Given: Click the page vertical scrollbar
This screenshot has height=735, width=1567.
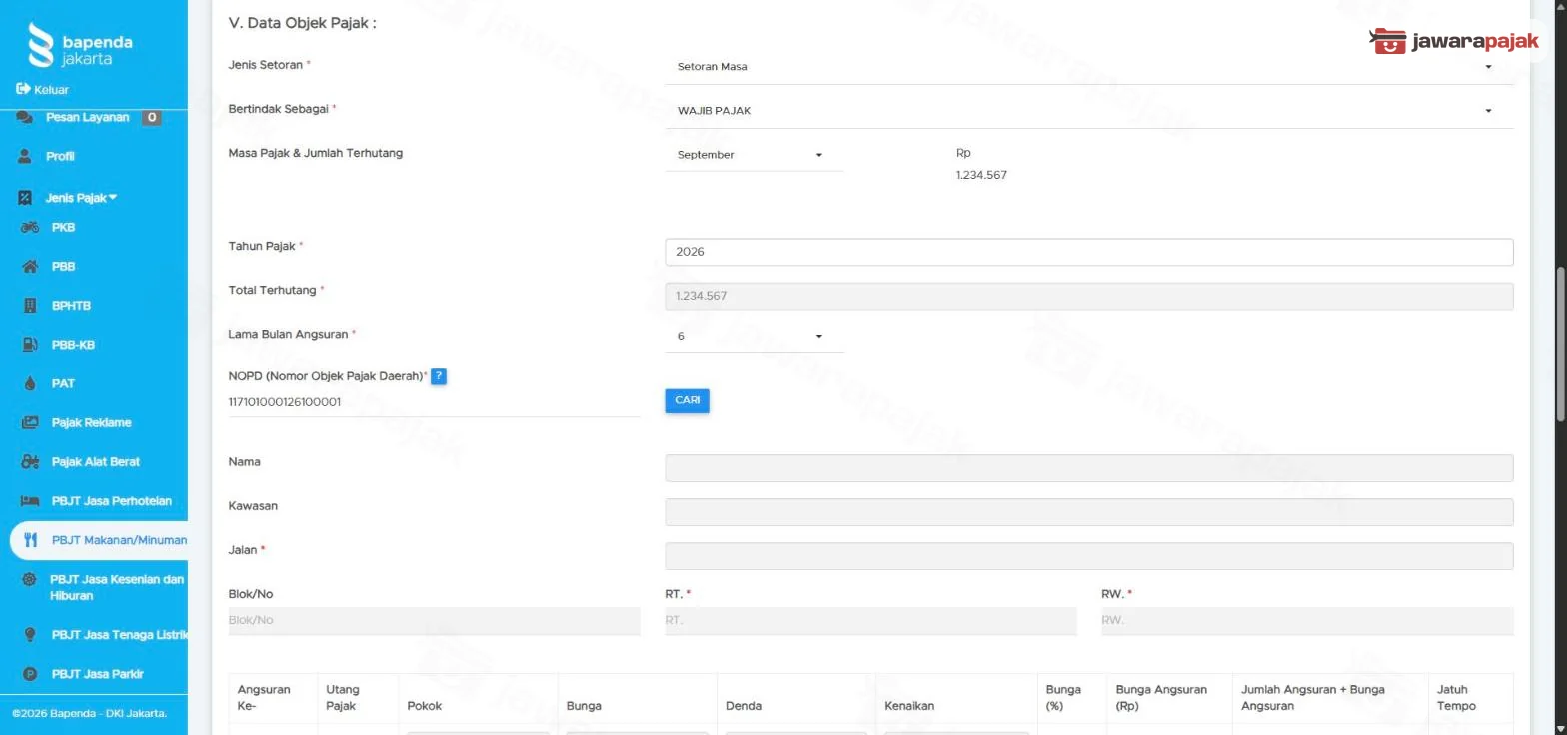Looking at the screenshot, I should pyautogui.click(x=1560, y=343).
